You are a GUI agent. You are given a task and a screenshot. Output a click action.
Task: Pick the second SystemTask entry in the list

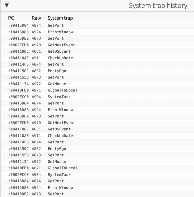tap(98, 175)
